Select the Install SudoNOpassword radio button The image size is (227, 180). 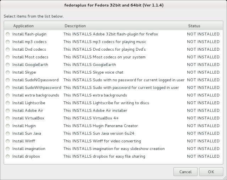click(8, 80)
